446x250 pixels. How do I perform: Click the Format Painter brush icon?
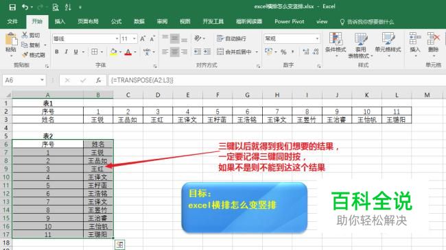coord(25,55)
